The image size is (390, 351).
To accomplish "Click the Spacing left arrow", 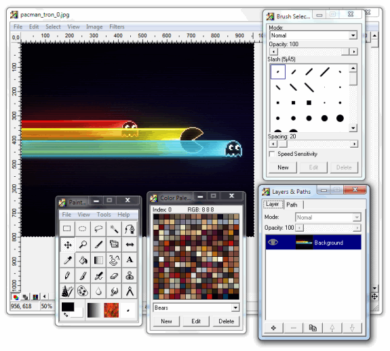I will coord(273,144).
